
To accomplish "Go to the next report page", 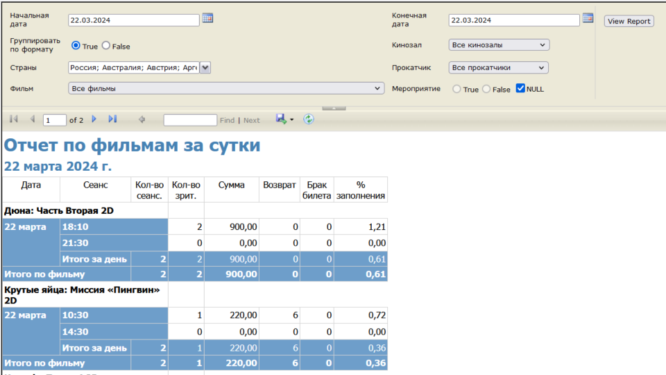I will pos(94,119).
